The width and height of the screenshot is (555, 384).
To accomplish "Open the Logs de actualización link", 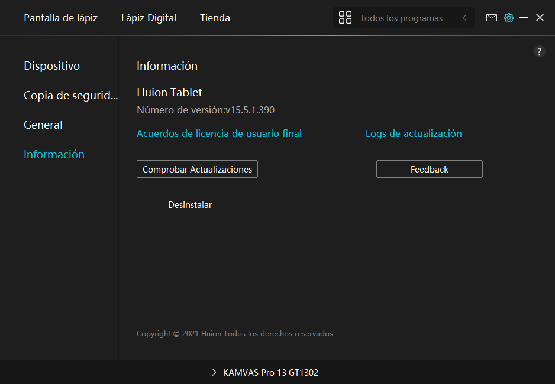I will pyautogui.click(x=414, y=134).
